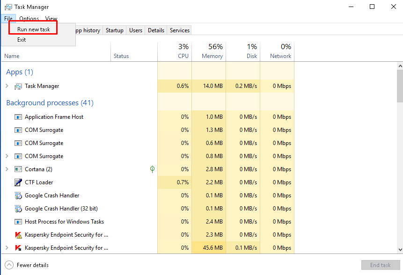Click the green leaf status icon for Cortana
Screen dimensions: 403x275
[x=152, y=169]
